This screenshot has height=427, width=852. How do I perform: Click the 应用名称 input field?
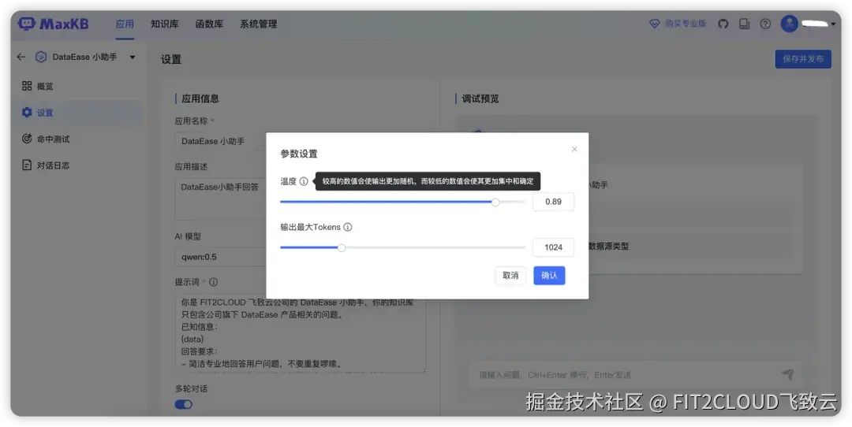(220, 141)
